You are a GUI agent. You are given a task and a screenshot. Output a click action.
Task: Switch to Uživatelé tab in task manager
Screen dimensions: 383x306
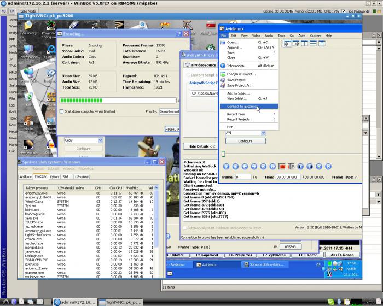pyautogui.click(x=82, y=177)
